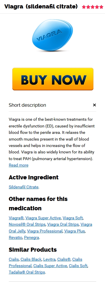
Task: Open the Novosil Oral Strips link
Action: point(27,224)
